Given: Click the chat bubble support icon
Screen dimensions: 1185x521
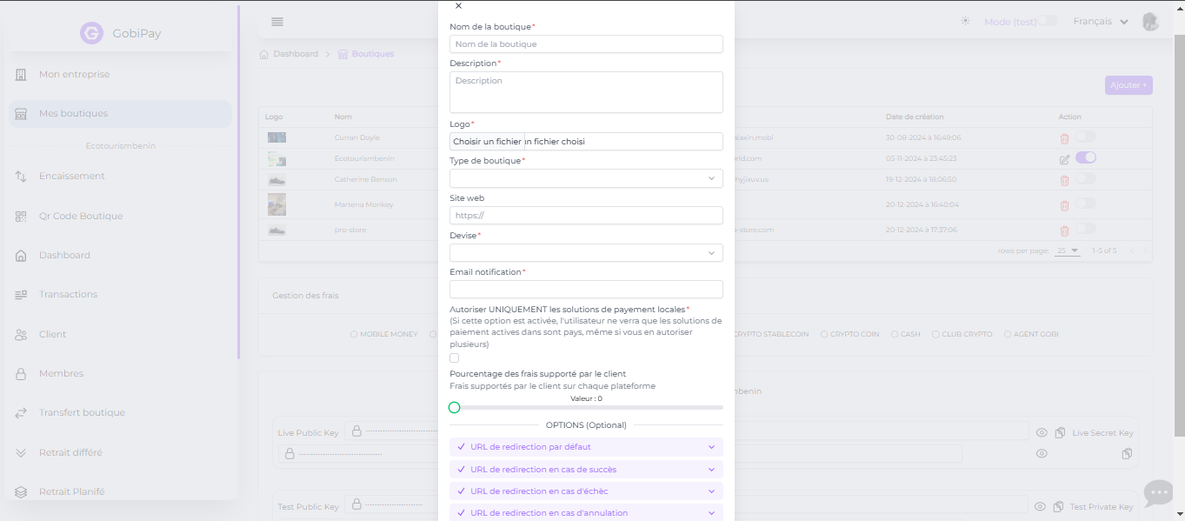Looking at the screenshot, I should click(1158, 493).
